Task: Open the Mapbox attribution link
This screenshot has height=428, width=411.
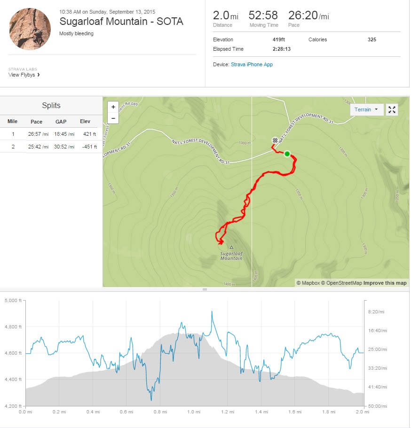Action: (310, 283)
